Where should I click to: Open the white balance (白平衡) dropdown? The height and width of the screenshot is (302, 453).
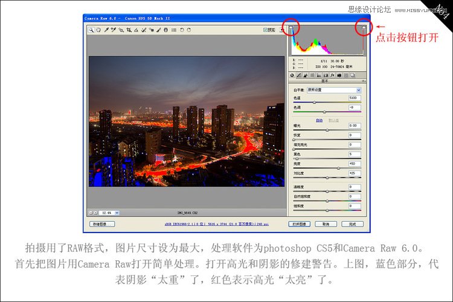(x=334, y=90)
